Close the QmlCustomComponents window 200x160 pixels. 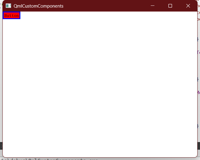pos(188,6)
